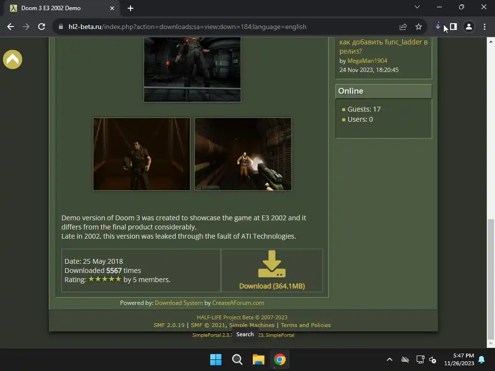495x371 pixels.
Task: Click the SMF © 2021 link
Action: [x=208, y=325]
